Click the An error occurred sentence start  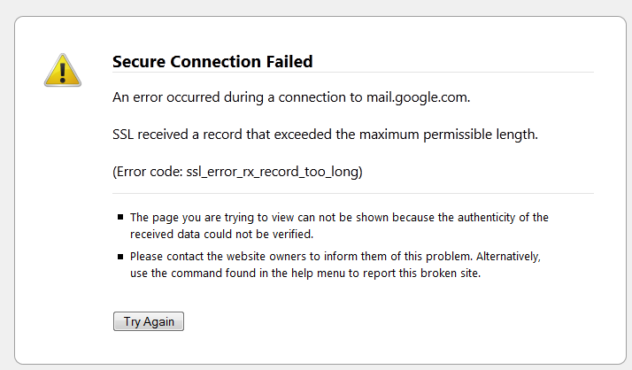click(x=166, y=97)
